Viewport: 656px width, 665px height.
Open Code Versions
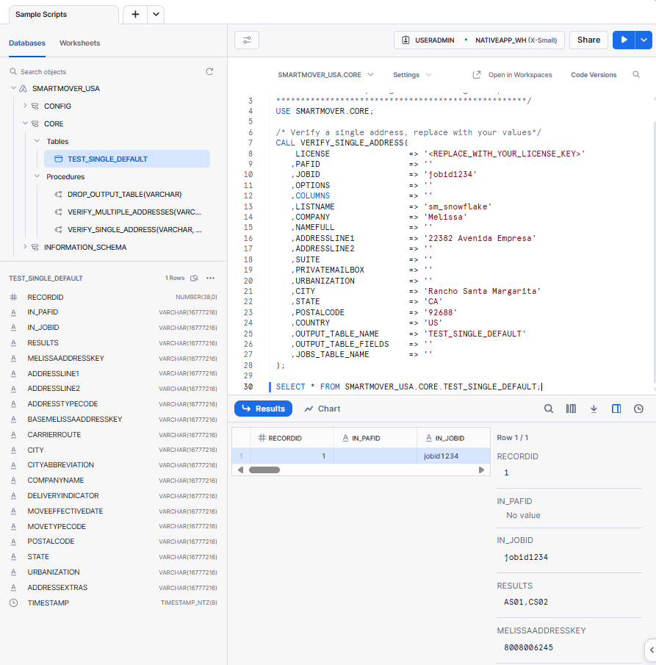[x=594, y=75]
